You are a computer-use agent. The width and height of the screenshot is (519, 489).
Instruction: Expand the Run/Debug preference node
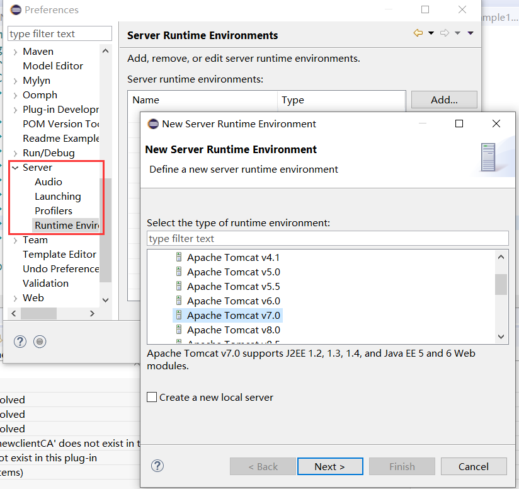click(15, 153)
